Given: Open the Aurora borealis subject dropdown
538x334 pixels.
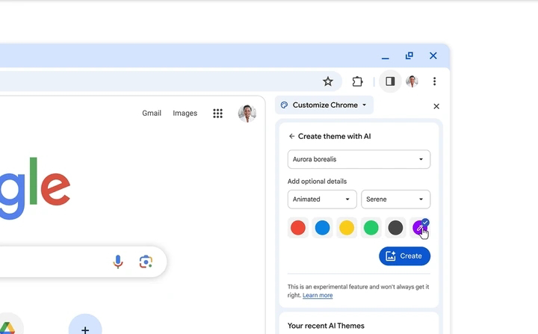Looking at the screenshot, I should [359, 159].
